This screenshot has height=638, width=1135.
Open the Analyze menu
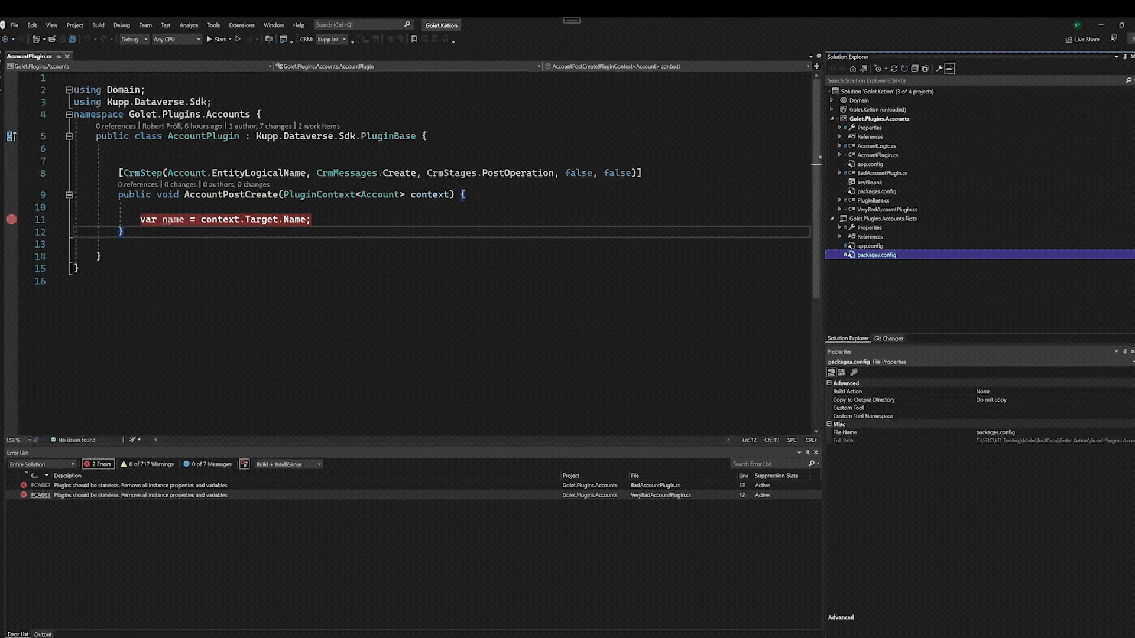(x=189, y=25)
